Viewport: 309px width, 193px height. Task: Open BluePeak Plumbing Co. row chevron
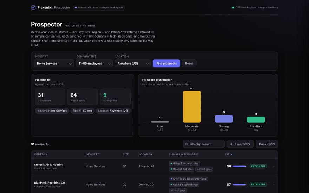[x=274, y=185]
